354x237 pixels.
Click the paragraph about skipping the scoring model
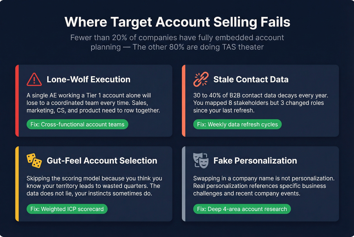pos(94,186)
